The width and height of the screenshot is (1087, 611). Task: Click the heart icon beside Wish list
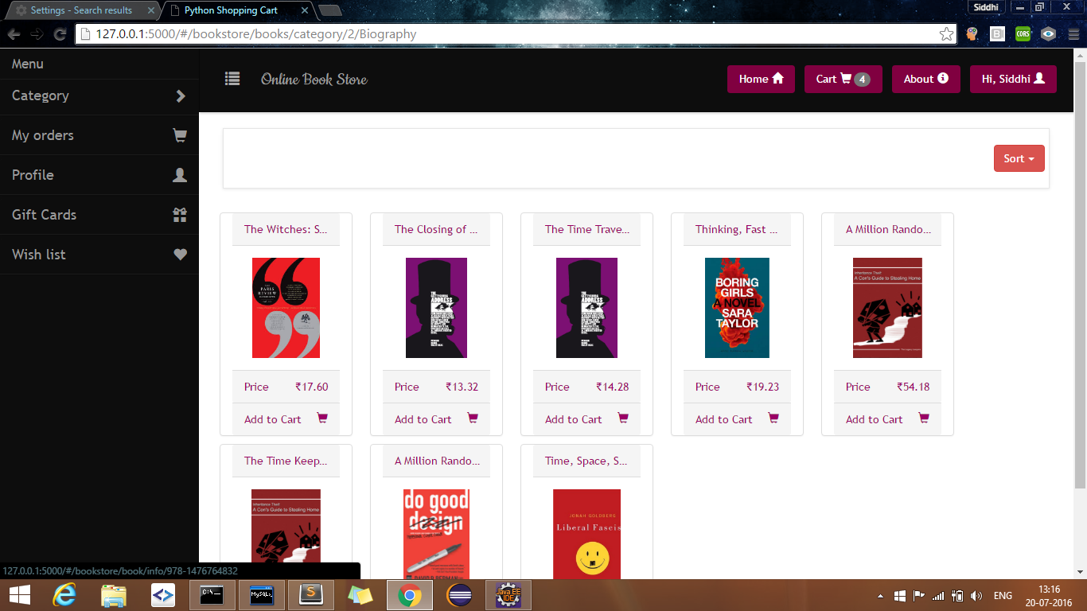click(180, 255)
